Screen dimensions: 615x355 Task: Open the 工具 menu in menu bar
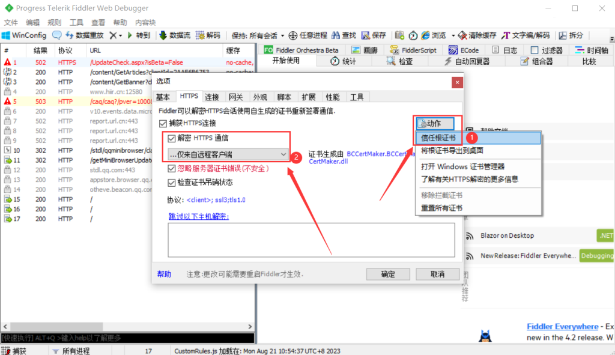pyautogui.click(x=76, y=22)
